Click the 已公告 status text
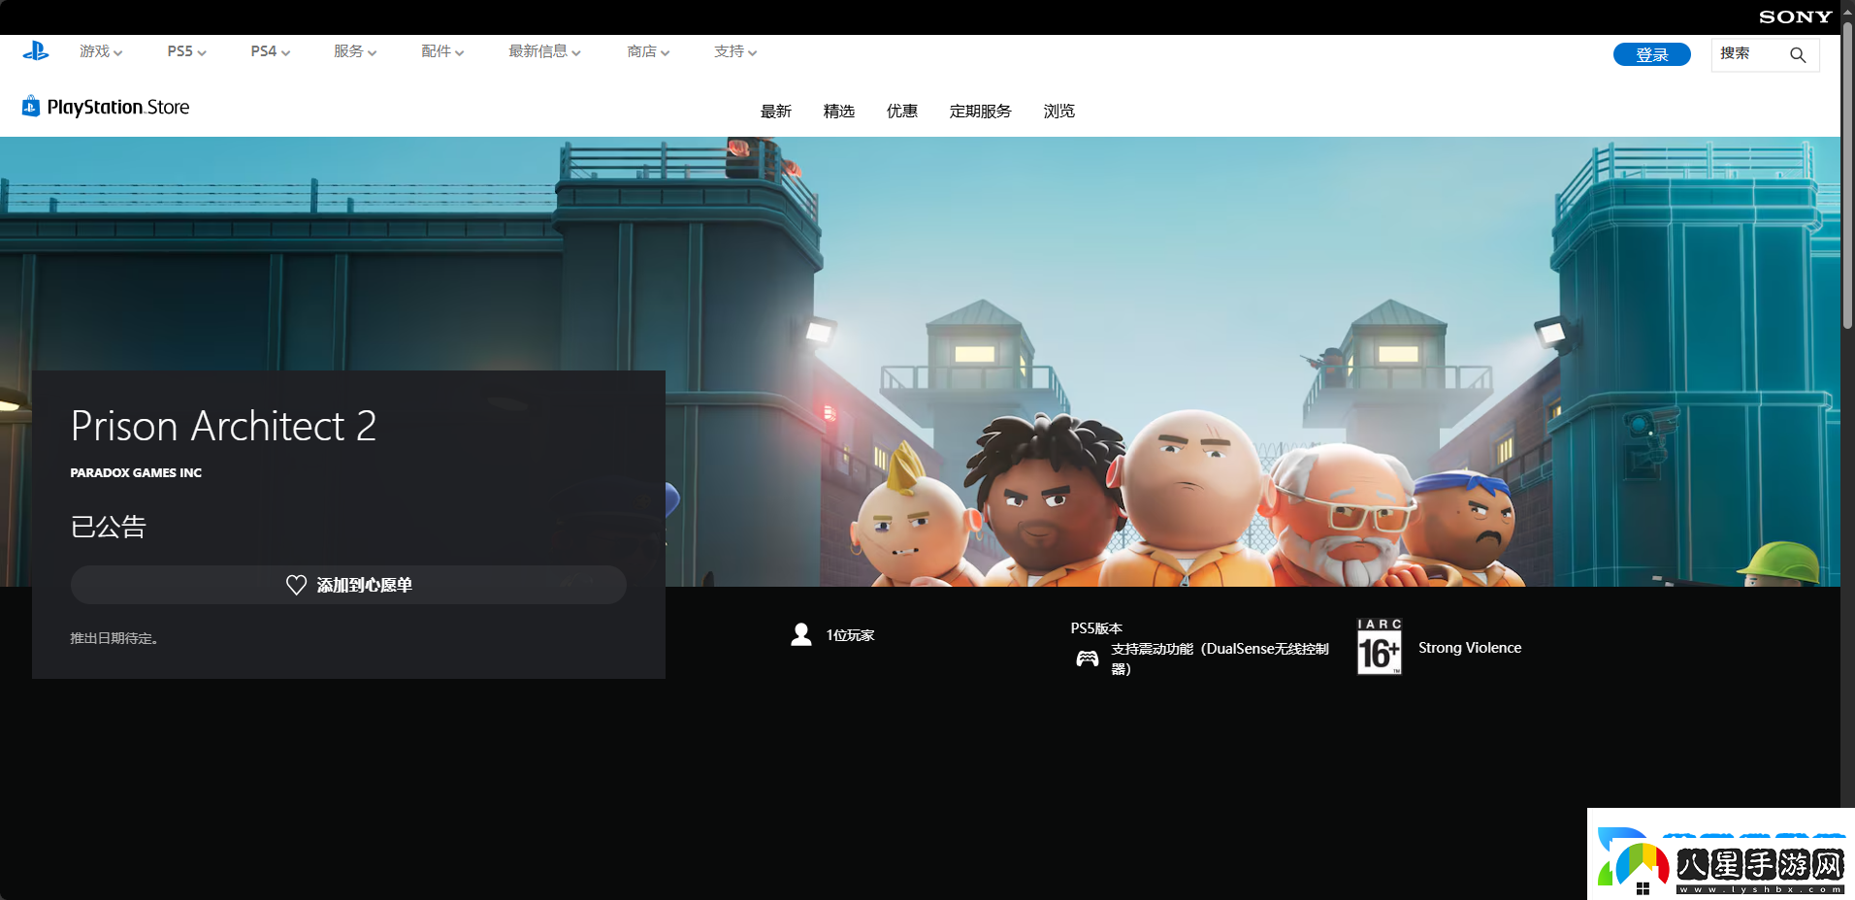Screen dimensions: 1855x900 109,527
